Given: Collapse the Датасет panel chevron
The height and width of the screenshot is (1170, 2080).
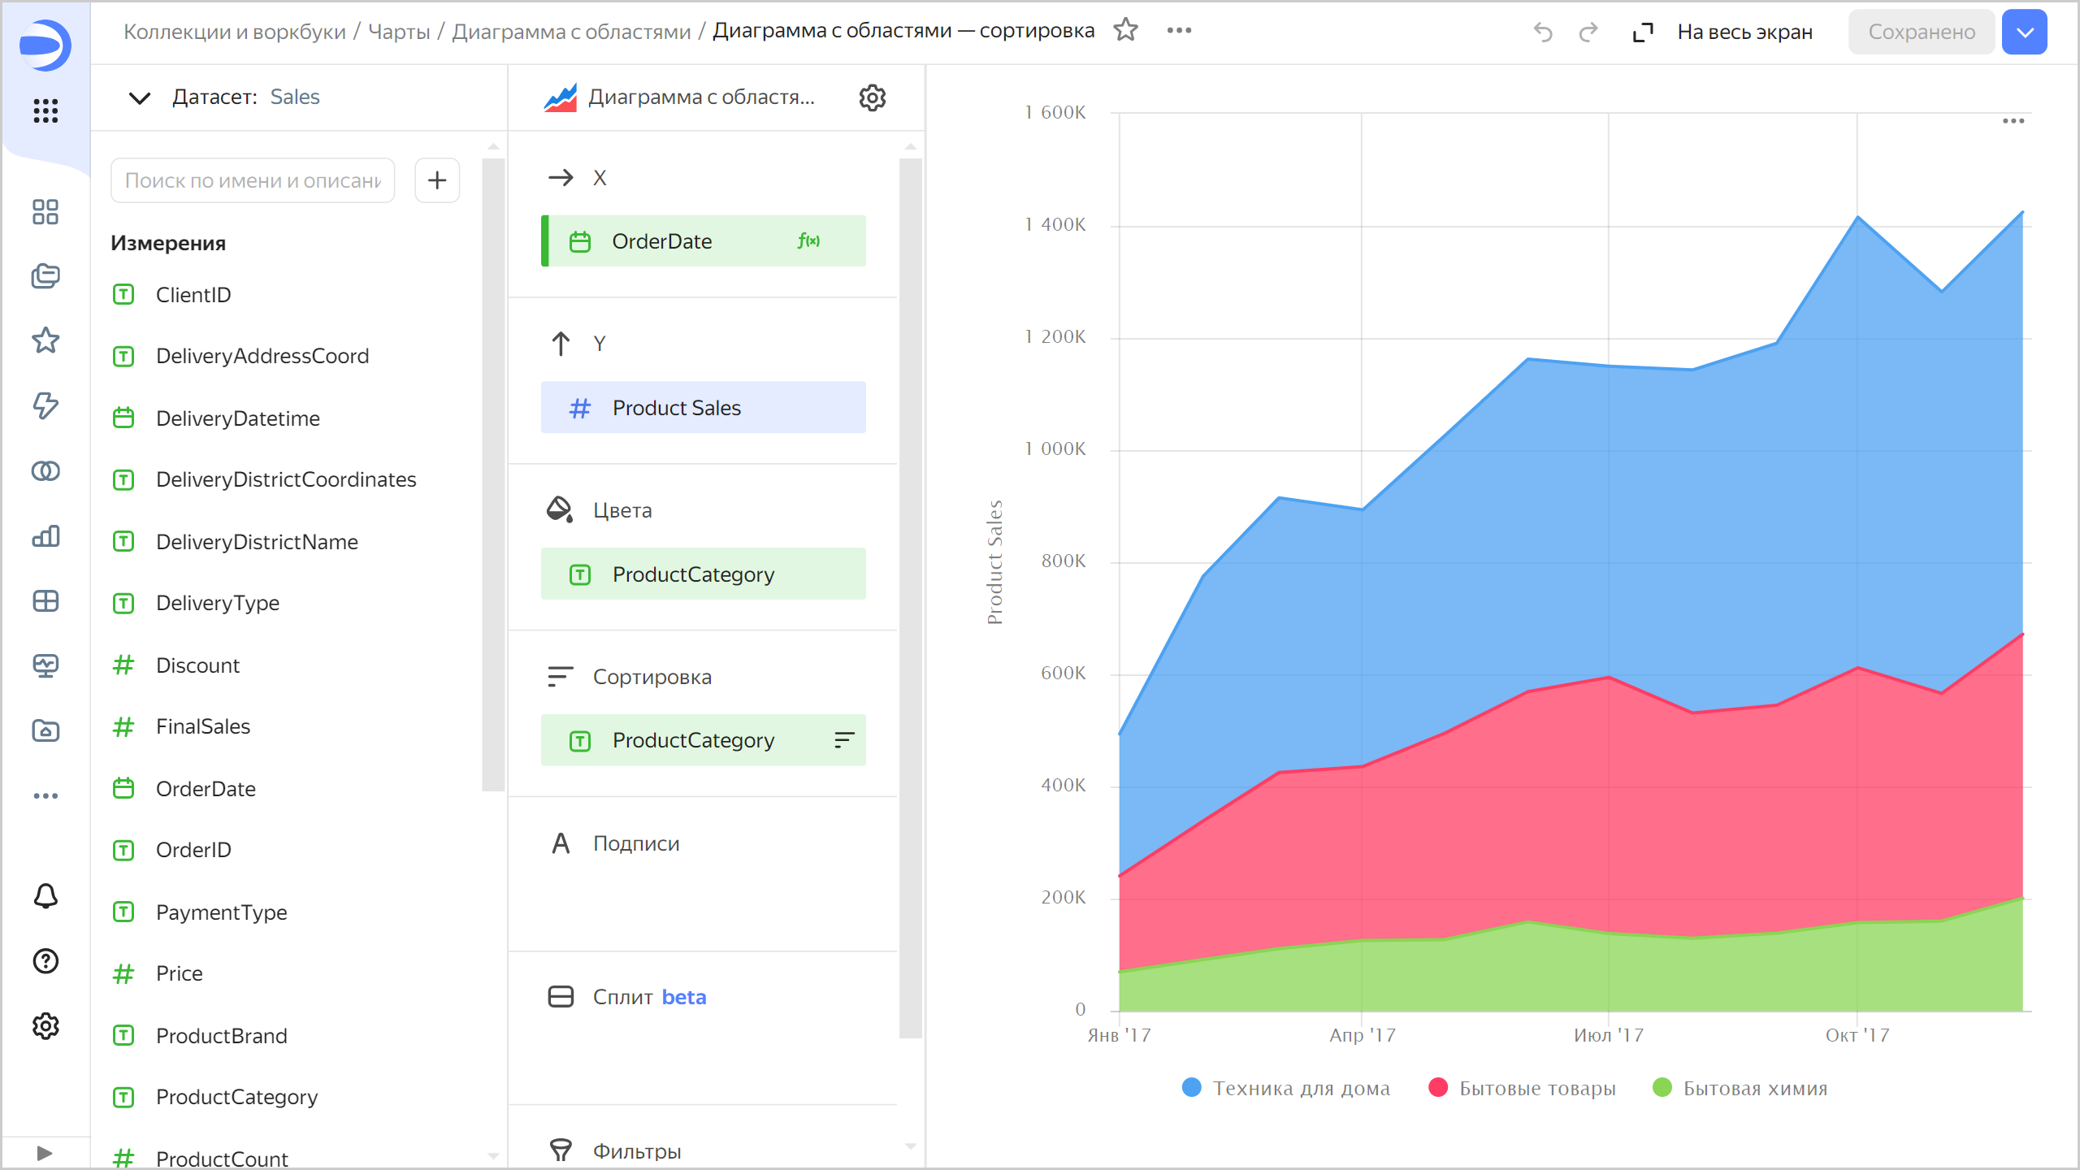Looking at the screenshot, I should click(140, 97).
